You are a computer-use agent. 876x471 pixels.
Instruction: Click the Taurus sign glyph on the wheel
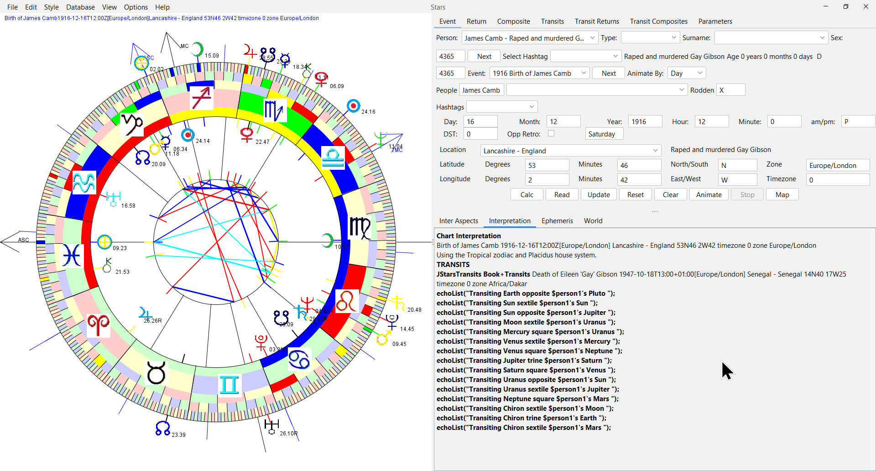coord(156,373)
